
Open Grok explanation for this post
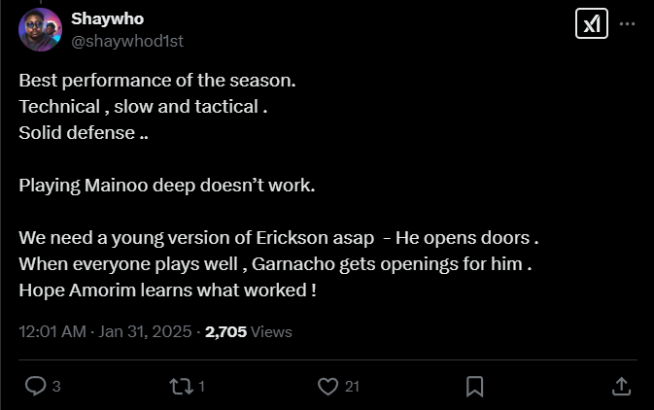(x=591, y=23)
